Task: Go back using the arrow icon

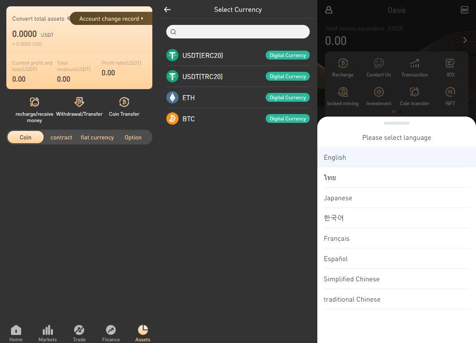Action: click(x=167, y=10)
